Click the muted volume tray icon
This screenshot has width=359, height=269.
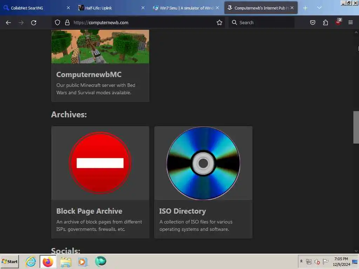pyautogui.click(x=317, y=262)
